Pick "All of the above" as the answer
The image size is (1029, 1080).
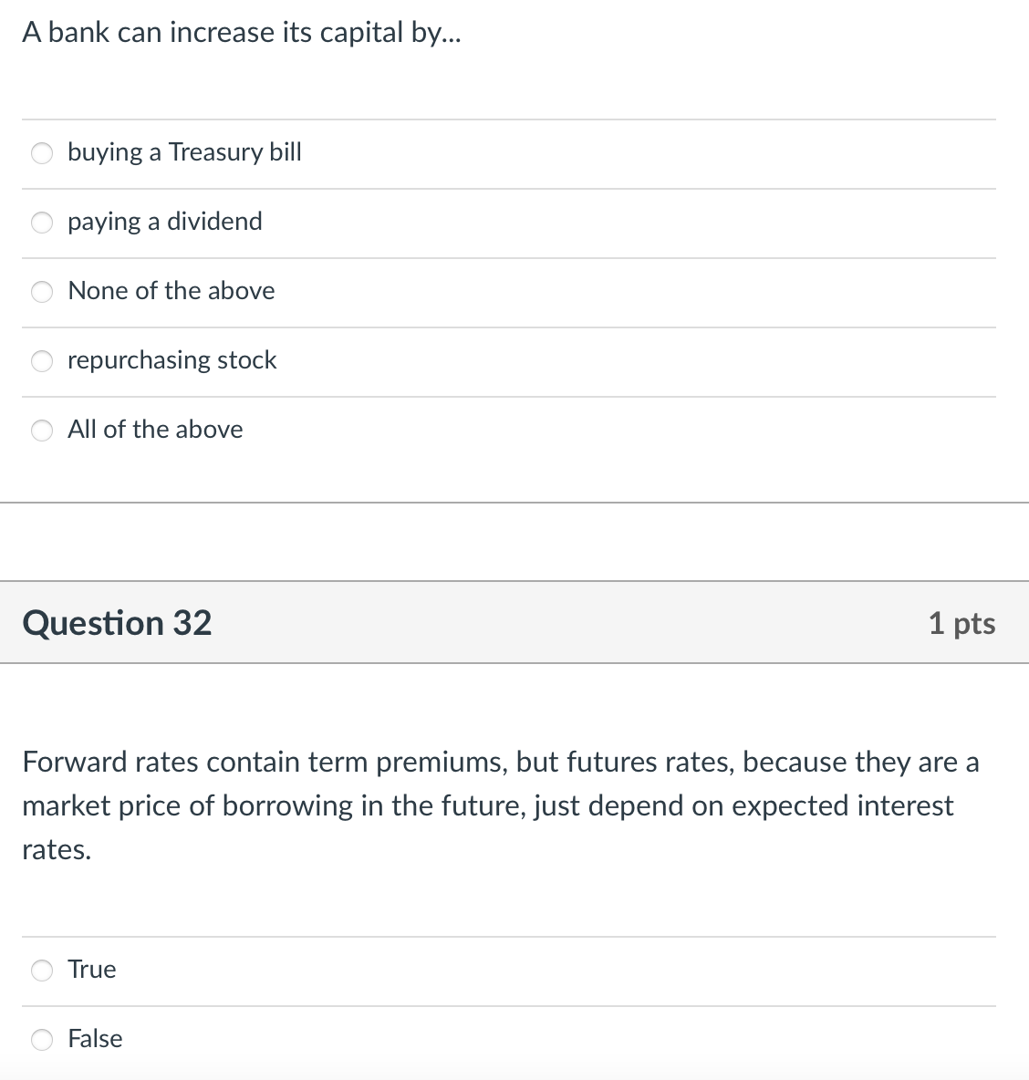[41, 431]
